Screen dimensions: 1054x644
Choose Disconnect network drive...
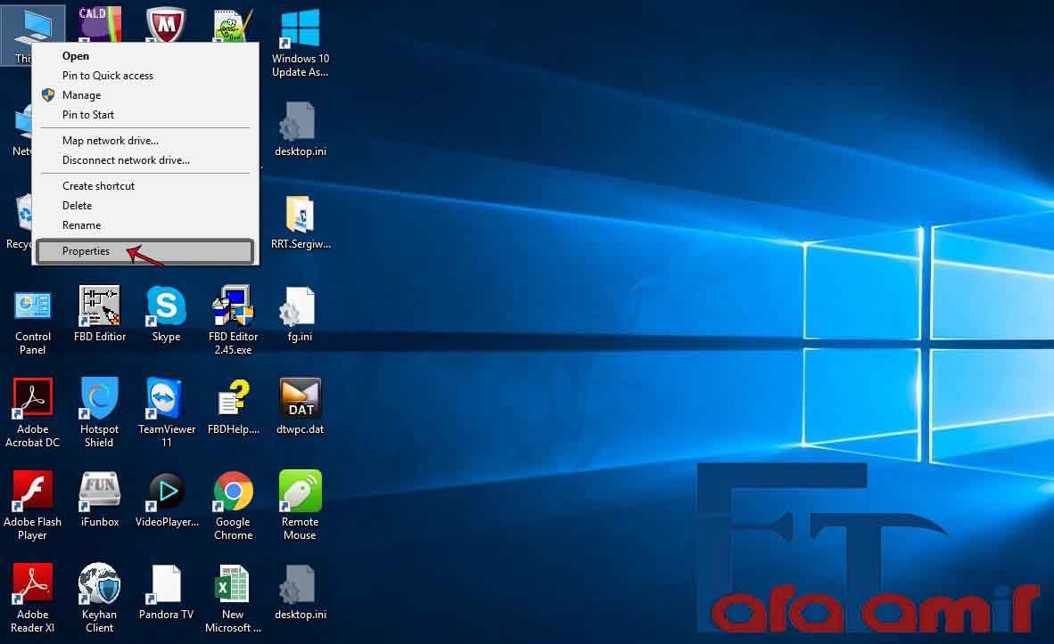(x=145, y=159)
